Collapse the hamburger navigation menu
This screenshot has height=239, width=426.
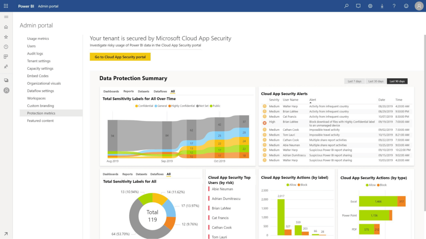pyautogui.click(x=6, y=17)
